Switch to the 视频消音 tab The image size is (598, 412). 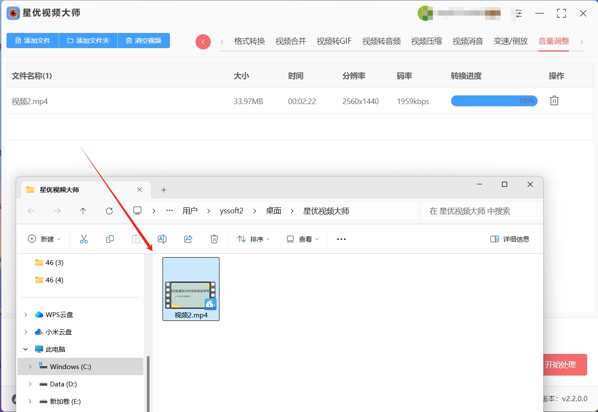click(468, 41)
